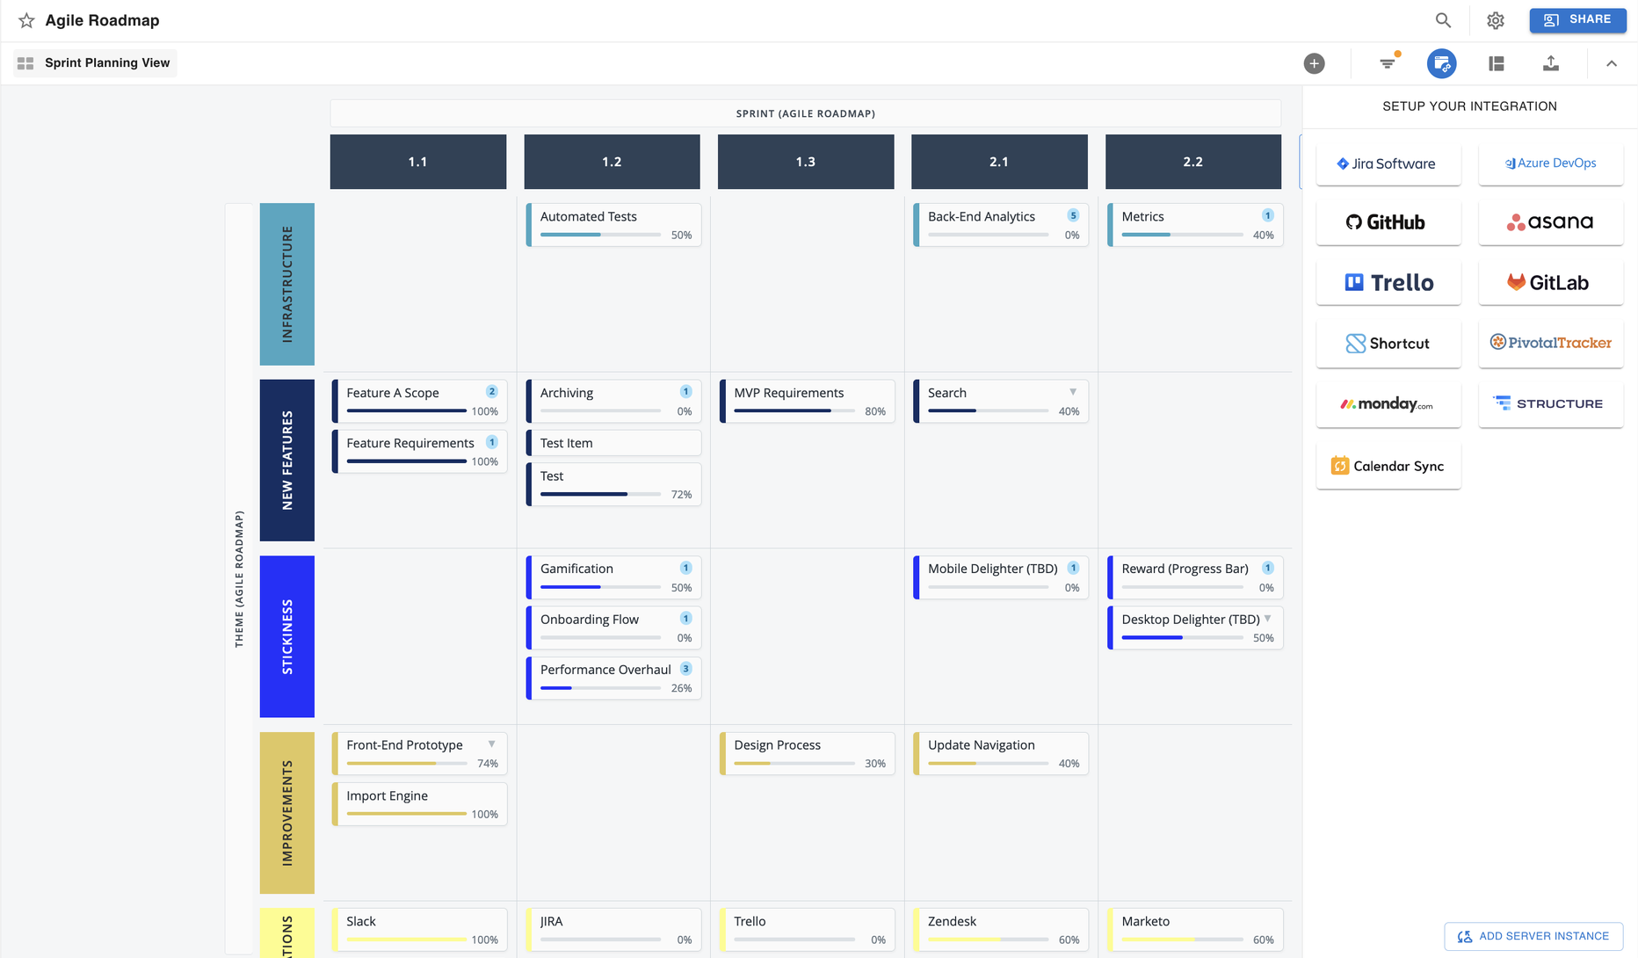The height and width of the screenshot is (958, 1638).
Task: Expand Desktop Delighter (TBD) dropdown arrow
Action: coord(1268,619)
